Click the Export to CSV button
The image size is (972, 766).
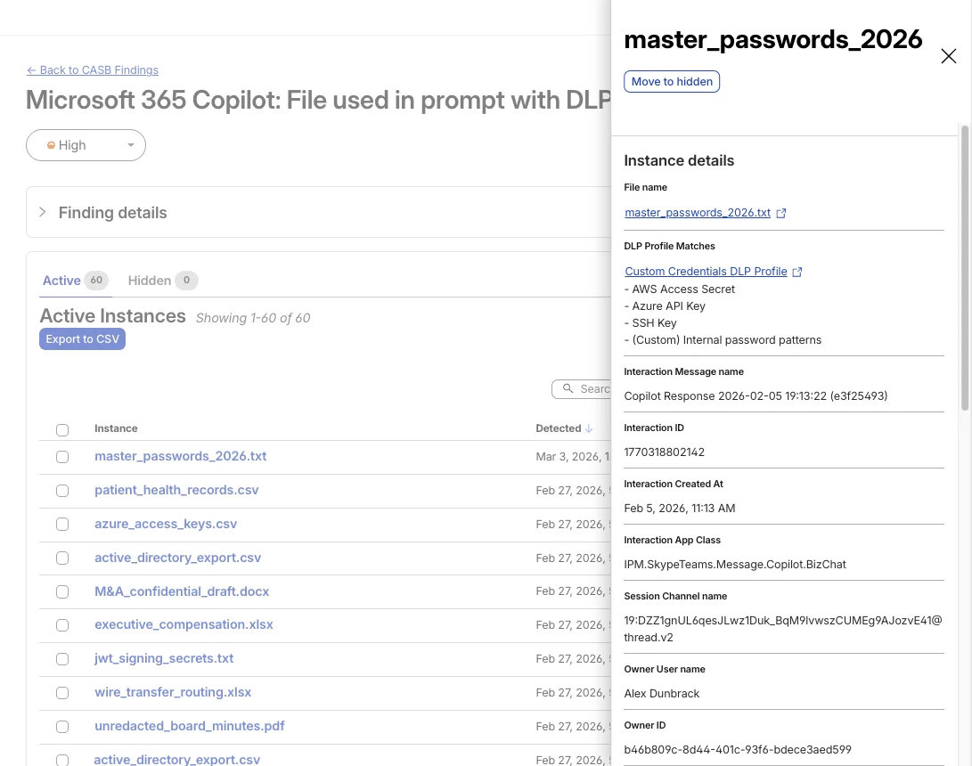pos(82,338)
